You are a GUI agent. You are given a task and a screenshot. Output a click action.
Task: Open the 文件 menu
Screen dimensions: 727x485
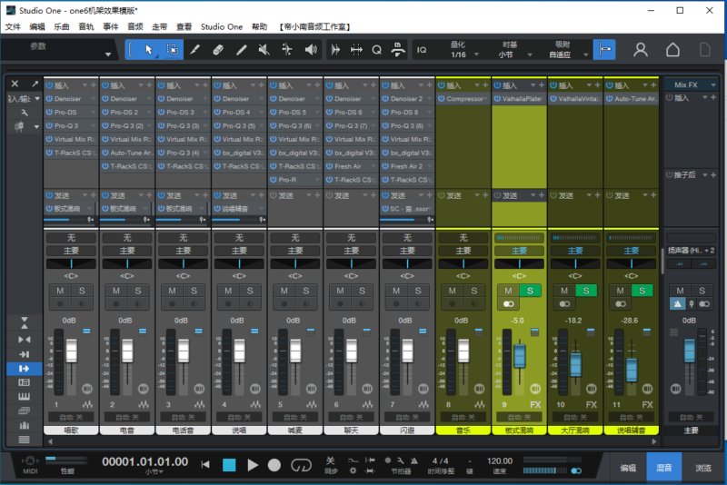[x=13, y=27]
